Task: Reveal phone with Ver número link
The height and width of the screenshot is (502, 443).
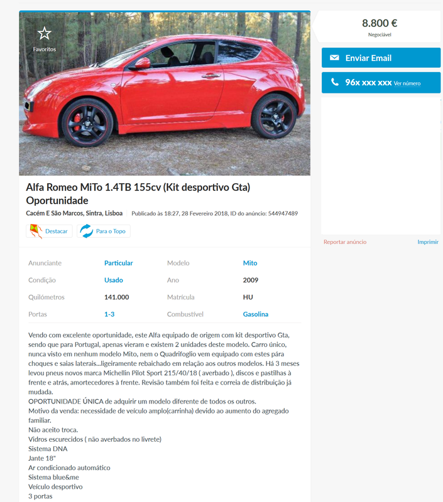Action: [x=407, y=83]
